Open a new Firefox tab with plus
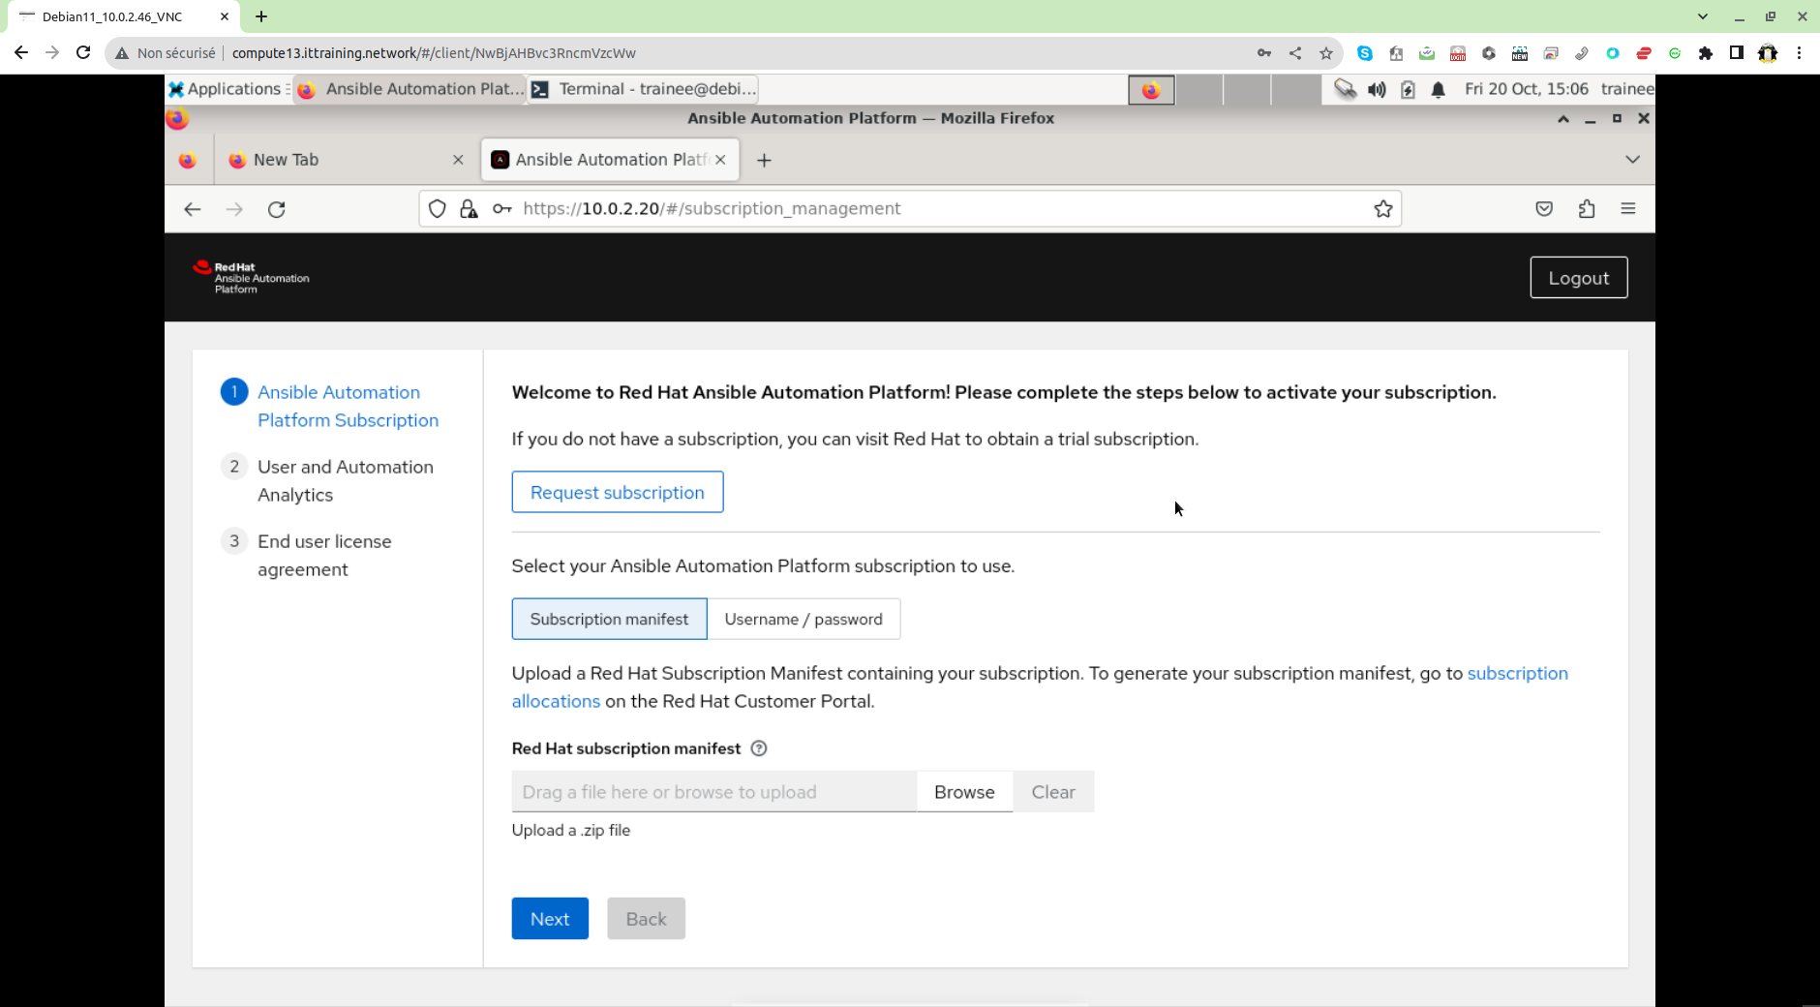1820x1007 pixels. click(764, 161)
